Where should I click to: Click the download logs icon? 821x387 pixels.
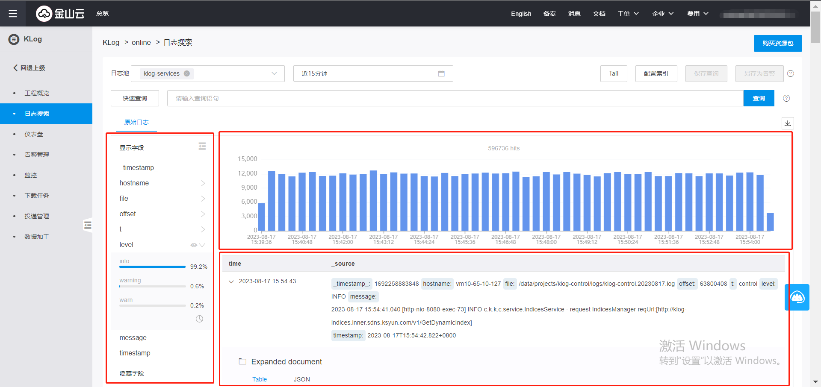coord(788,123)
